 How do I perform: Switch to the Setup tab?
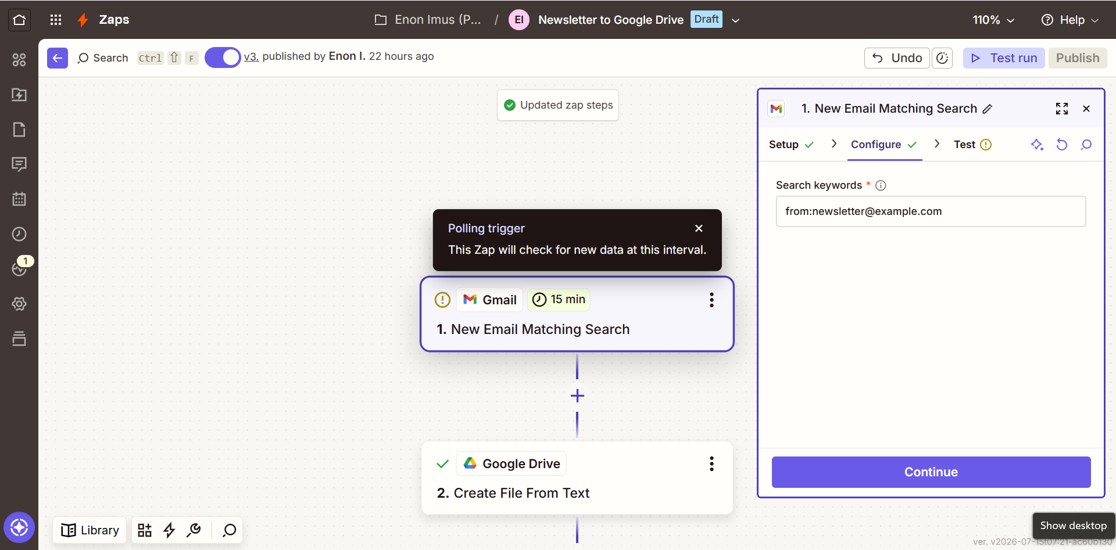tap(791, 145)
